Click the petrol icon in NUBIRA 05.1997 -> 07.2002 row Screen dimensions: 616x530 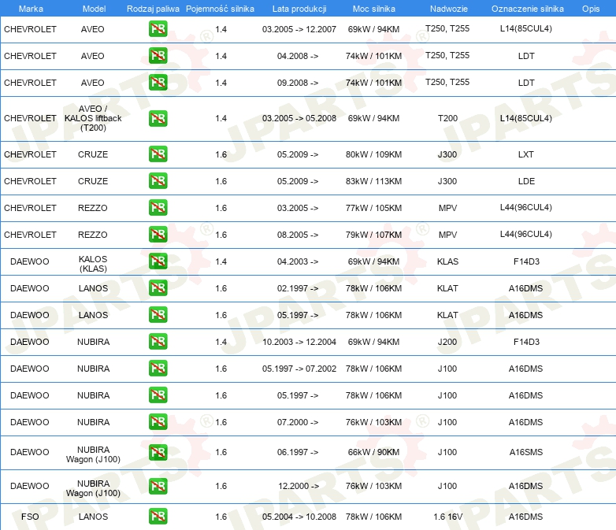point(158,368)
